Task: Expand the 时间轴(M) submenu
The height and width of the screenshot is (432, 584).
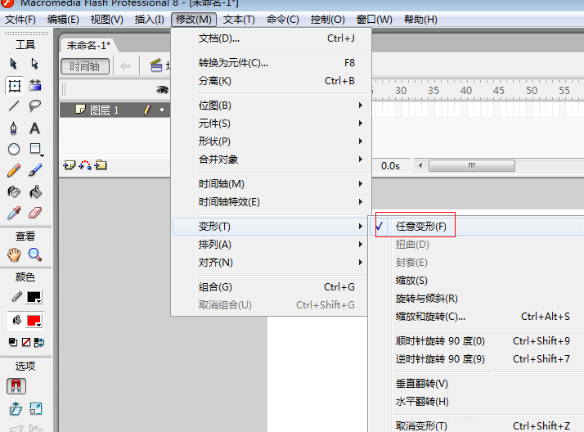Action: point(281,184)
